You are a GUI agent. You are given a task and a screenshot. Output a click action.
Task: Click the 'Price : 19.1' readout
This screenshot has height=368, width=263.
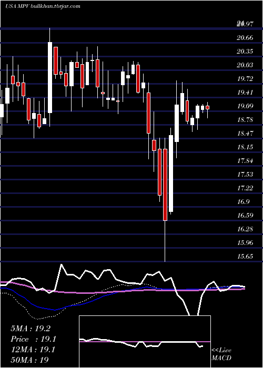coord(33,339)
